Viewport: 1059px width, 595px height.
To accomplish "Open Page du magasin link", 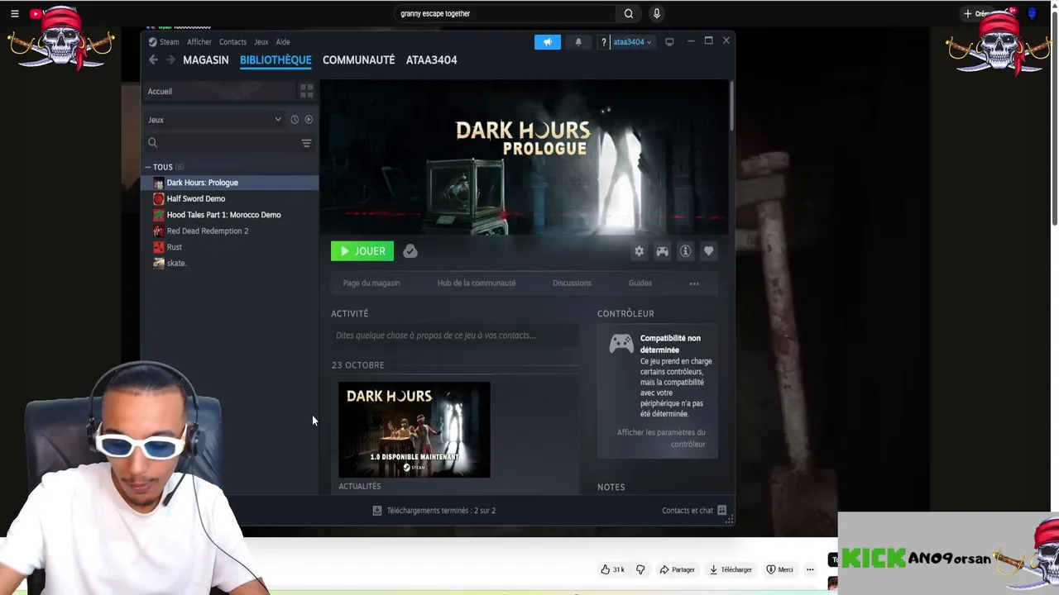I will (x=371, y=283).
